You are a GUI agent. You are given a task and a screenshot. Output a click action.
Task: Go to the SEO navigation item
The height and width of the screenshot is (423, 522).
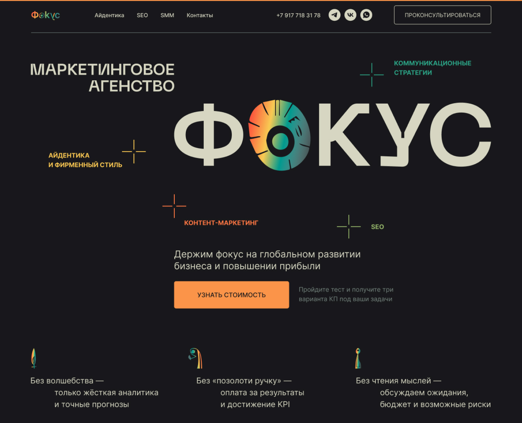click(x=142, y=15)
